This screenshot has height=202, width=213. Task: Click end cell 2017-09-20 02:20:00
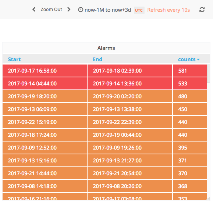coord(130,96)
